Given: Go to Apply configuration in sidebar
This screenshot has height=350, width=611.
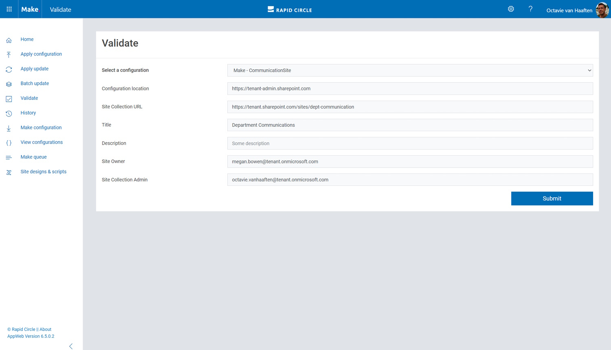Looking at the screenshot, I should 41,54.
